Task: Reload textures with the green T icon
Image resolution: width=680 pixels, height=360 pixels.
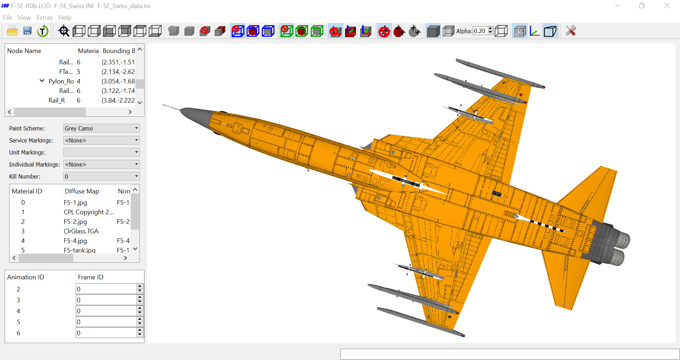Action: tap(43, 31)
